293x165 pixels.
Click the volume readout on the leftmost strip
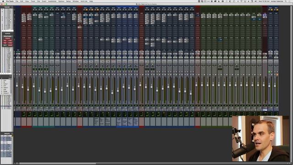coord(18,105)
